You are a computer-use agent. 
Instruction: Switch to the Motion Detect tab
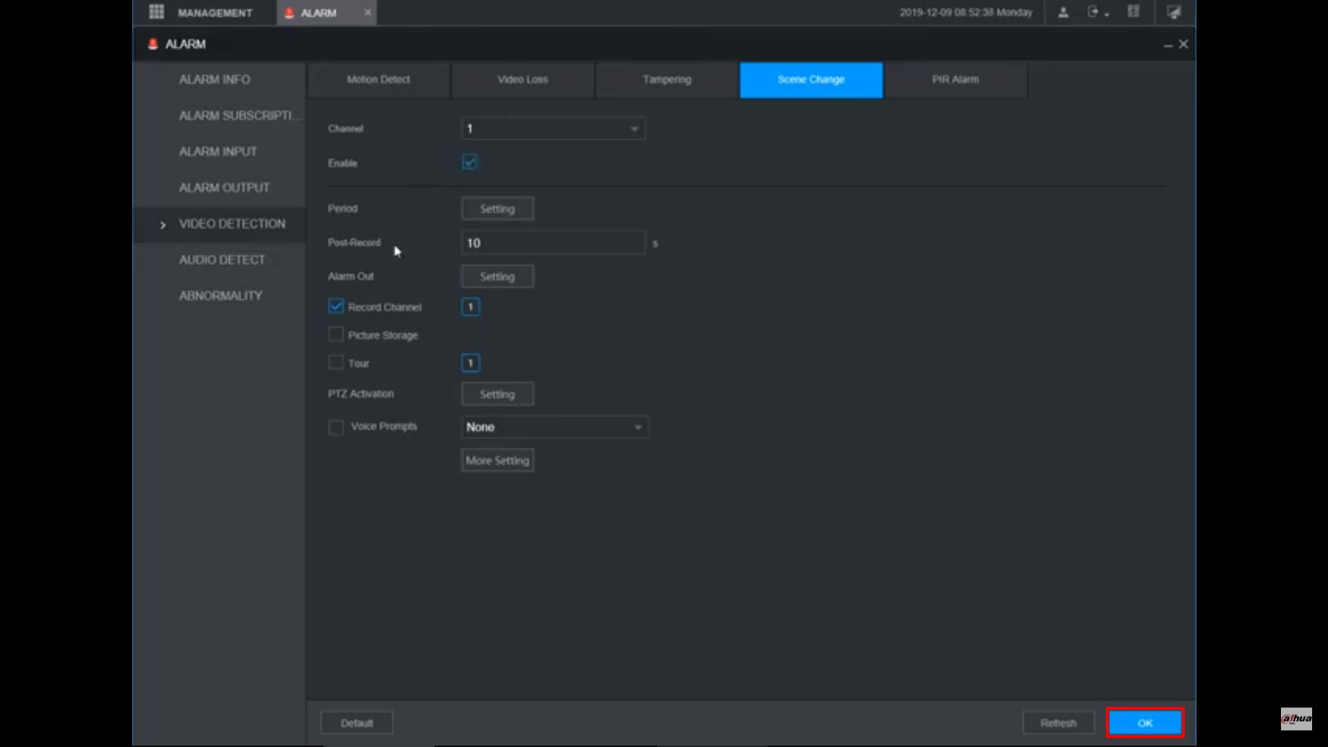coord(378,80)
